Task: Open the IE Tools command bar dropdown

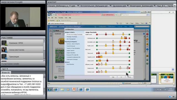Action: [142, 23]
